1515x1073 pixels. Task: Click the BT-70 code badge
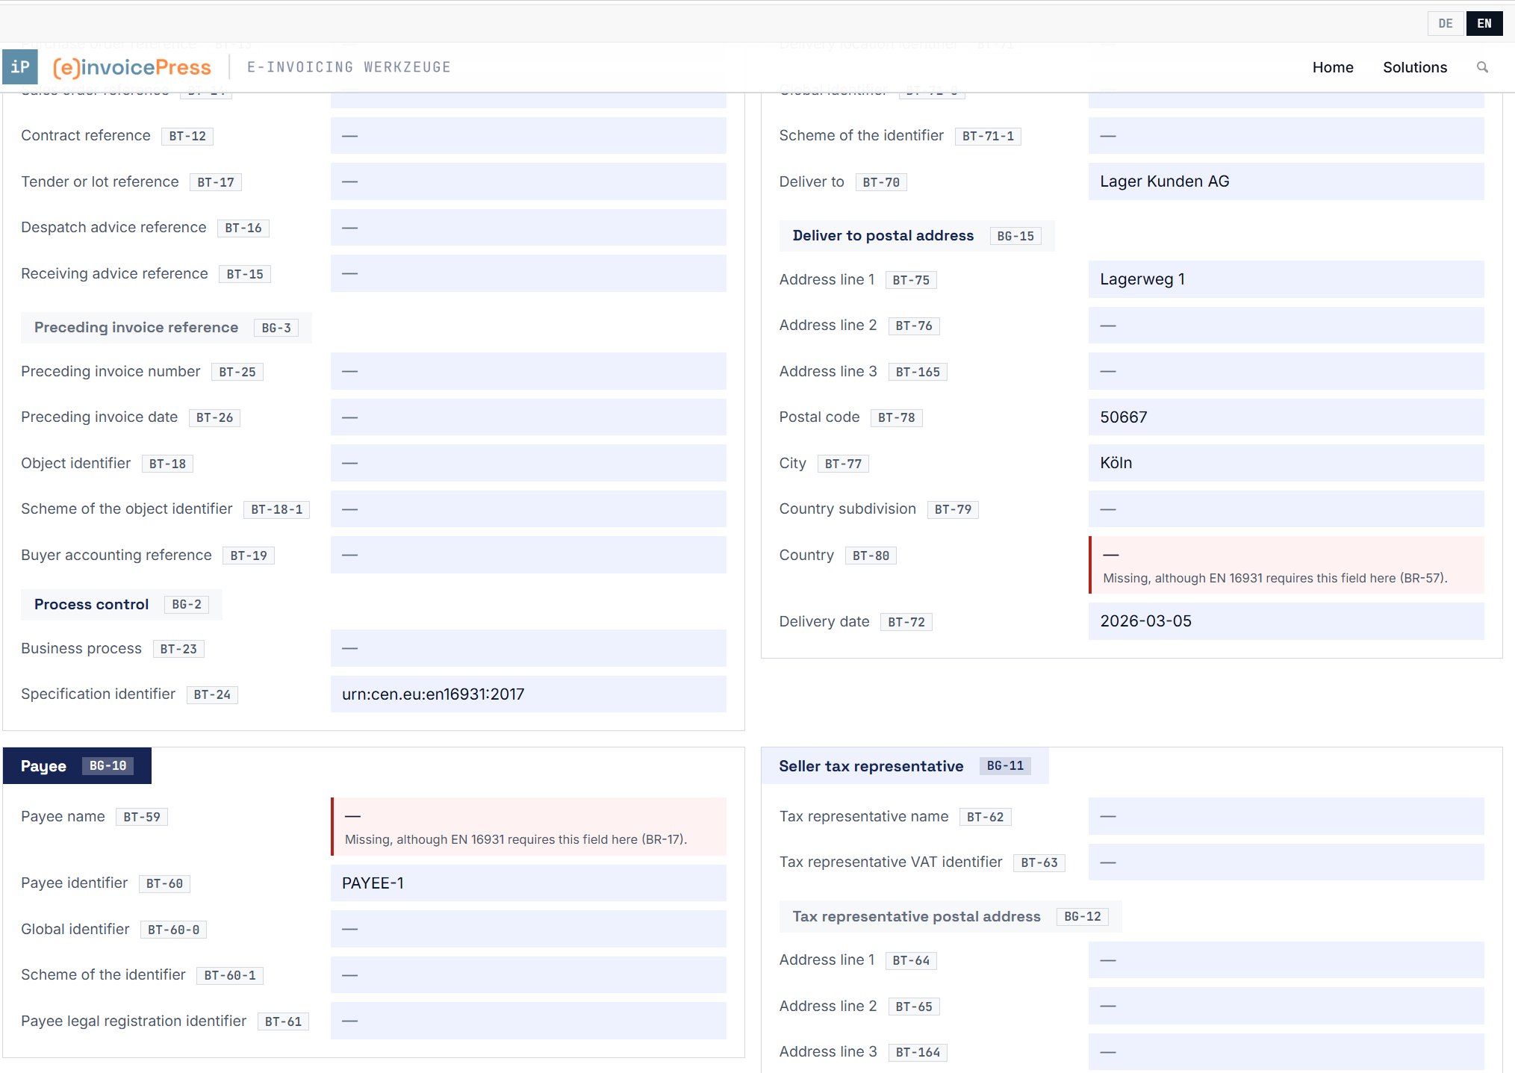pos(881,182)
